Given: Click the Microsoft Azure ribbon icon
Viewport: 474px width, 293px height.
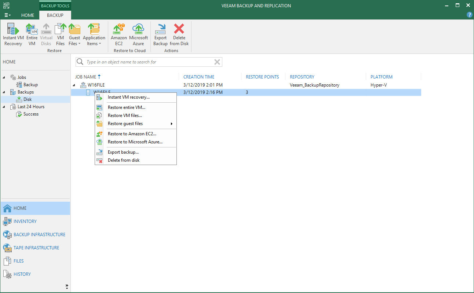Looking at the screenshot, I should click(x=138, y=34).
